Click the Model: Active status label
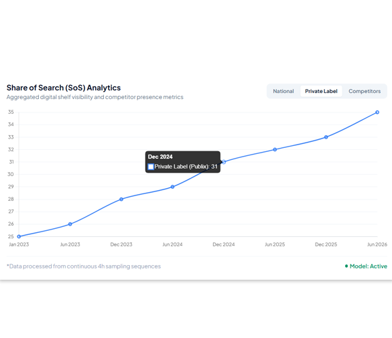Viewport: 392px width, 338px height. click(x=369, y=266)
